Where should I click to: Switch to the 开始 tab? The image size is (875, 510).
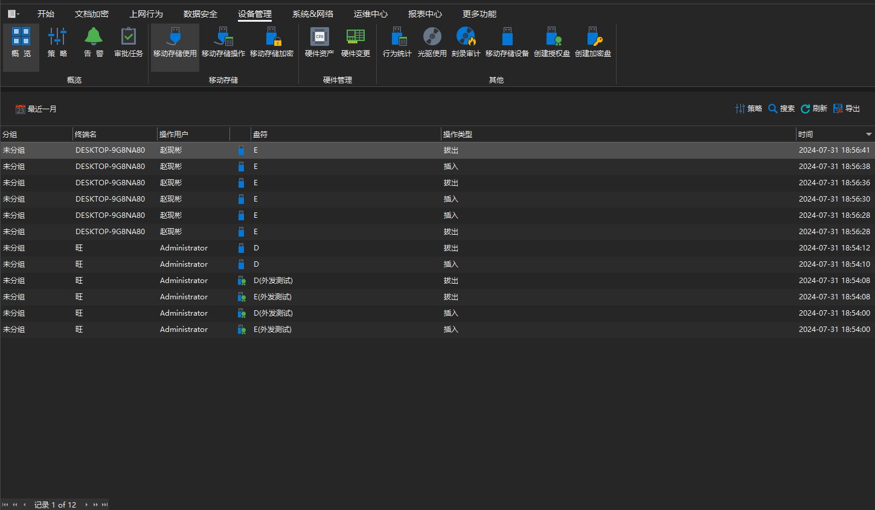(46, 14)
